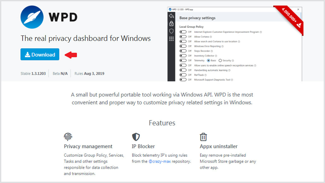The height and width of the screenshot is (183, 325).
Task: Click help icon next to PerfTrack
Action: [205, 75]
